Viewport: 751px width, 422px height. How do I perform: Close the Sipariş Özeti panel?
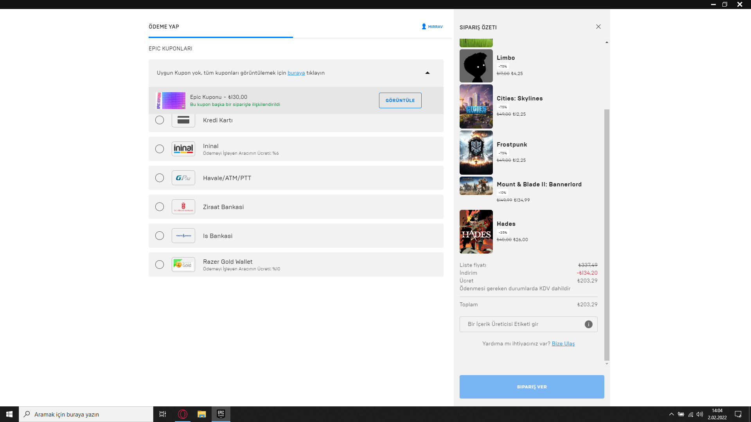coord(598,27)
